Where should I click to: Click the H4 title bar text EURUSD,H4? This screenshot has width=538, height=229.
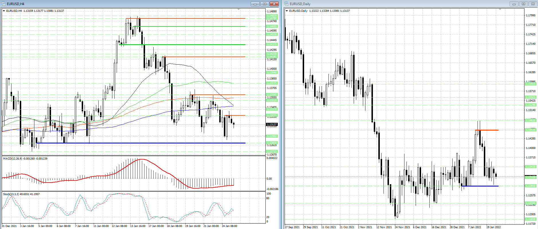[15, 4]
